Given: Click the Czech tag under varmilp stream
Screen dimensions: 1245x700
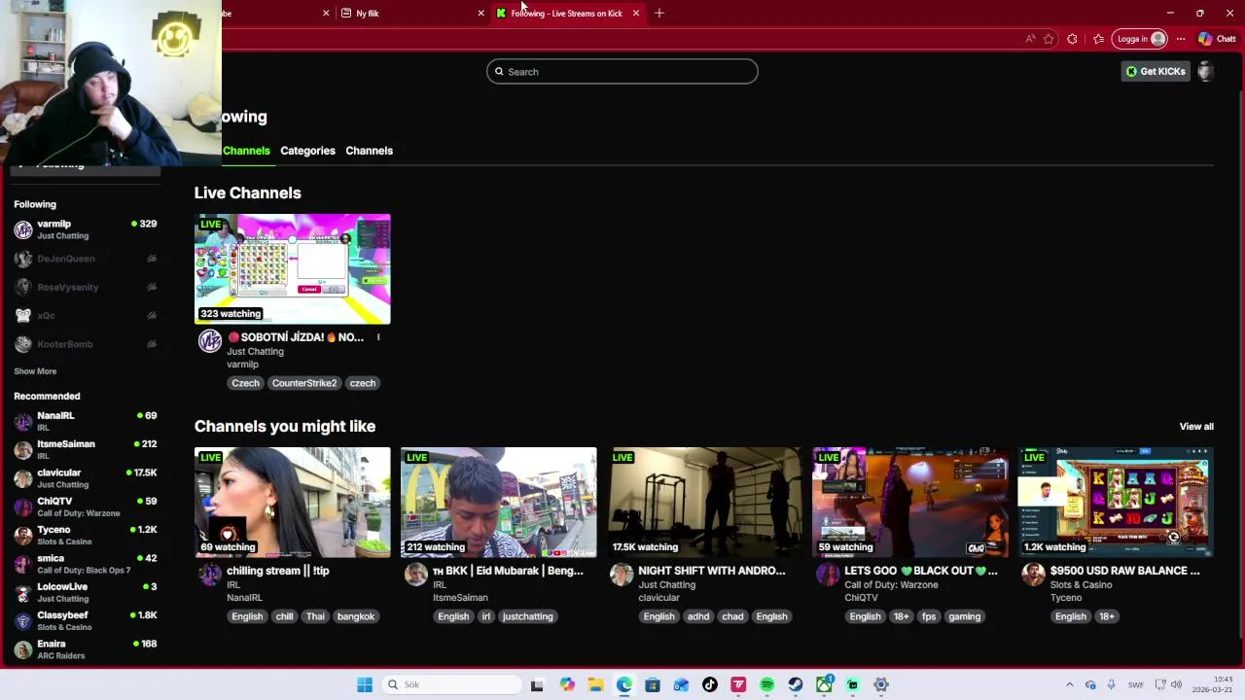Looking at the screenshot, I should coord(245,383).
